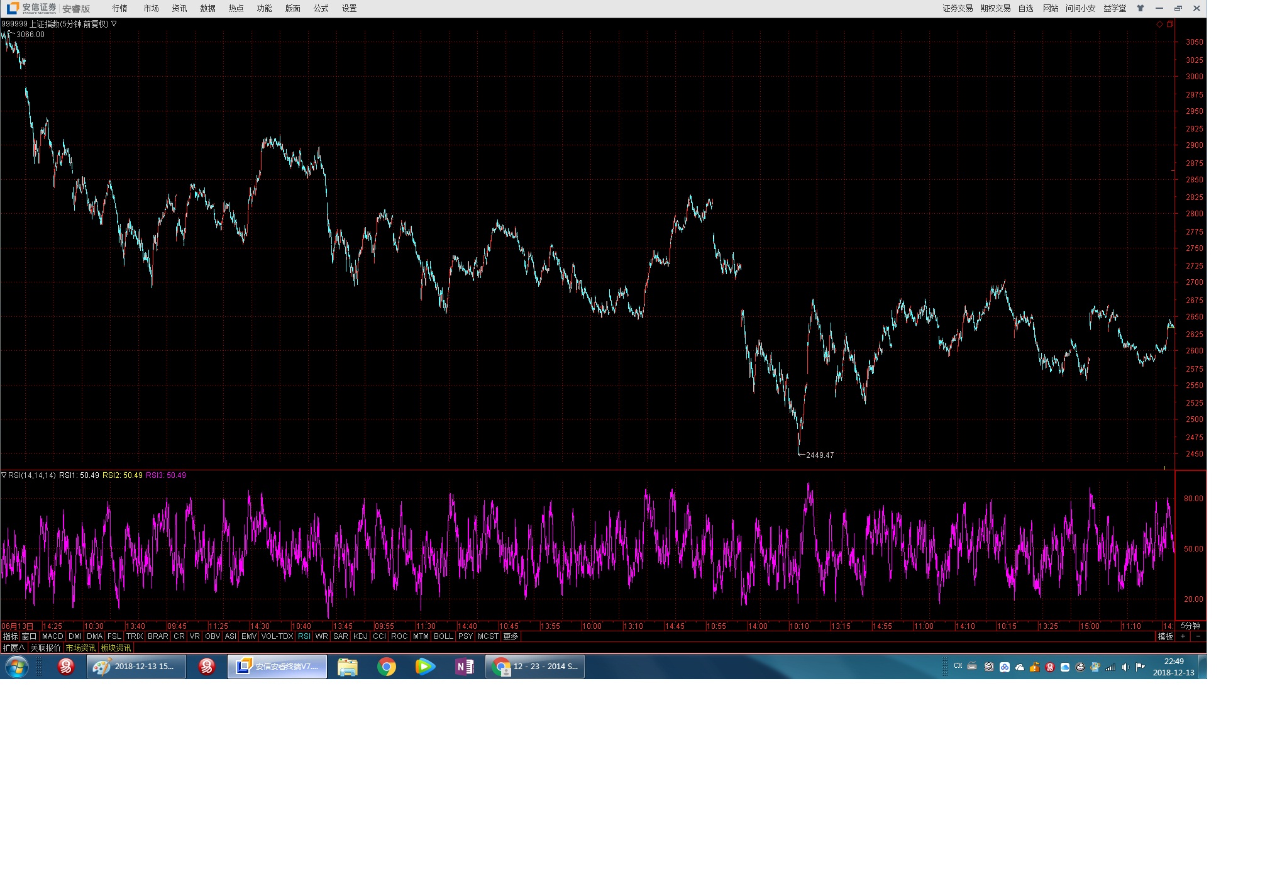Open the 热点 menu

click(236, 8)
